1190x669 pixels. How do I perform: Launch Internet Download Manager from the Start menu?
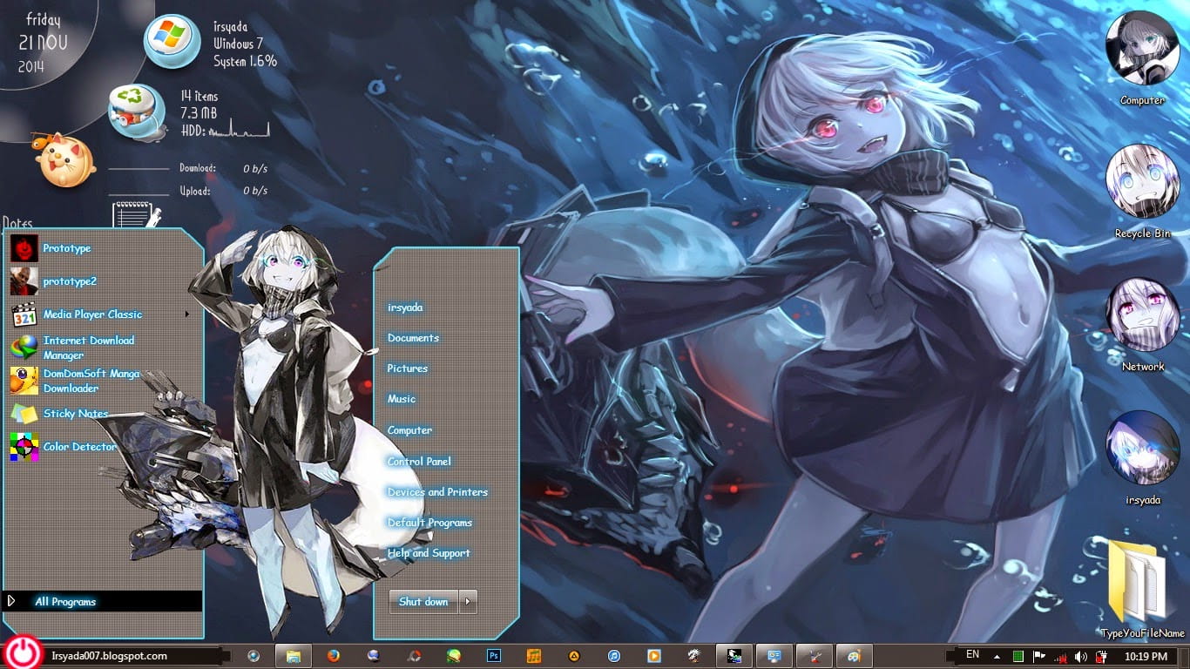coord(89,348)
